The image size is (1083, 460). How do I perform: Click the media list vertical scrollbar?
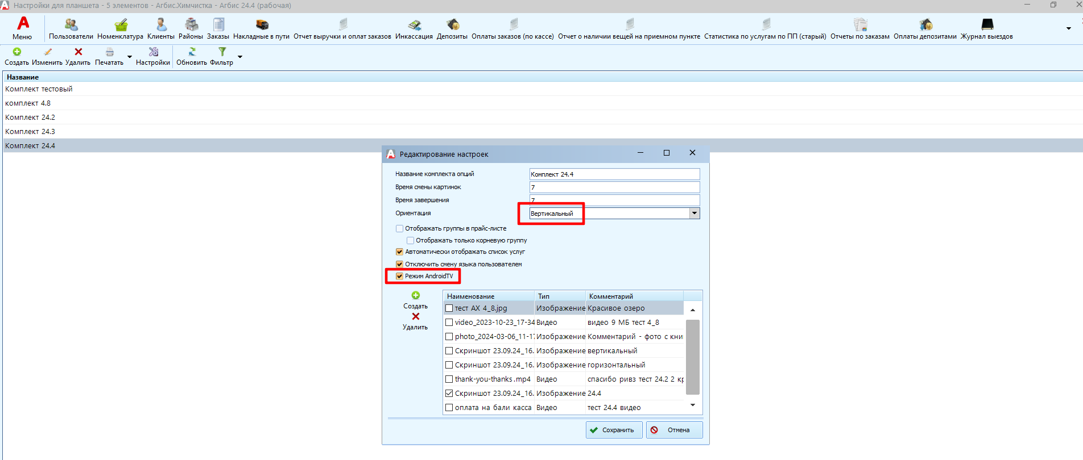pos(692,357)
